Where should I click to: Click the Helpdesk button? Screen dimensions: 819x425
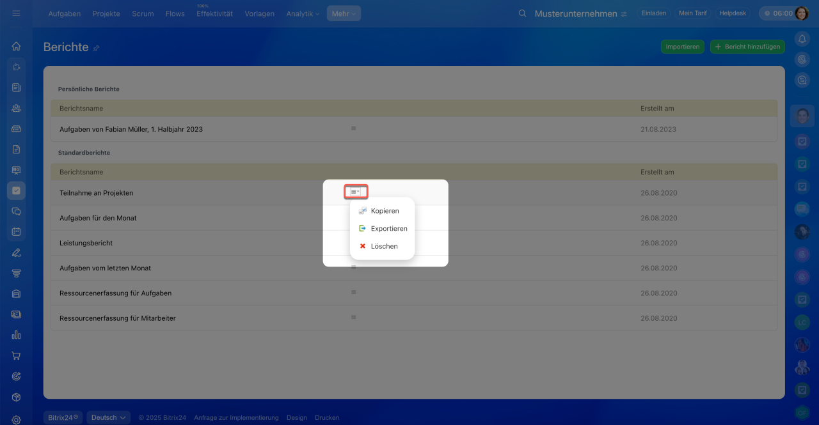(x=733, y=13)
